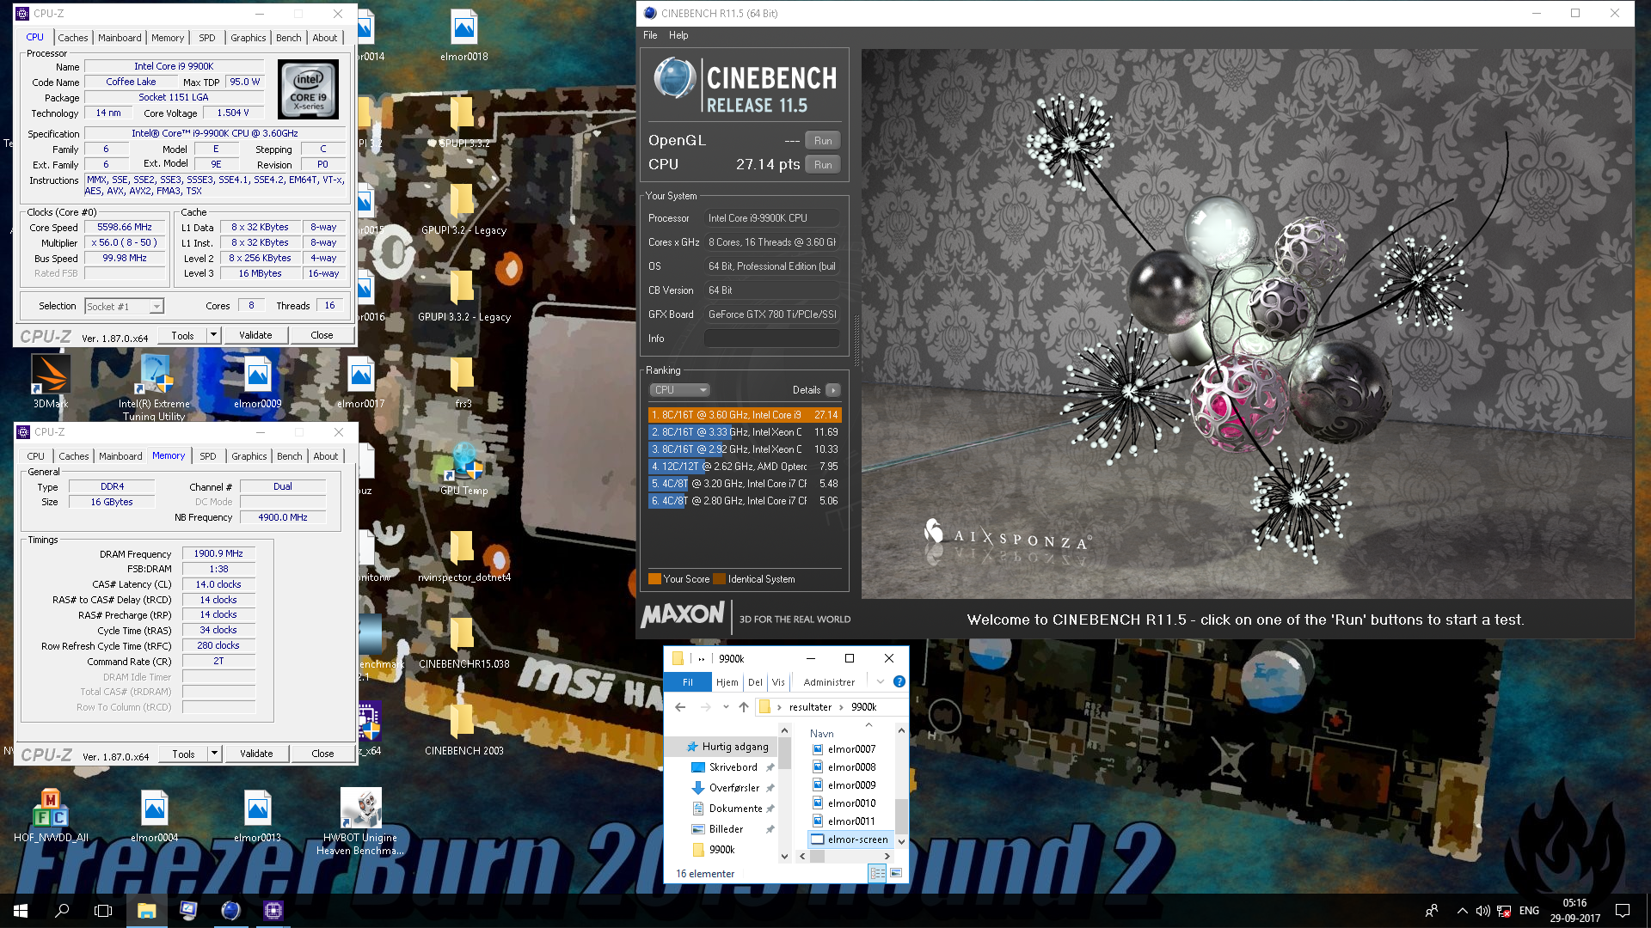Click Tools button in top CPU-Z window

(x=182, y=335)
